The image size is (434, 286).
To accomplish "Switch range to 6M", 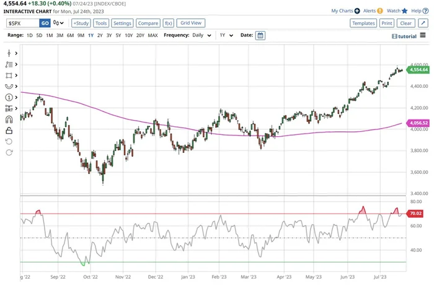I will pos(70,35).
